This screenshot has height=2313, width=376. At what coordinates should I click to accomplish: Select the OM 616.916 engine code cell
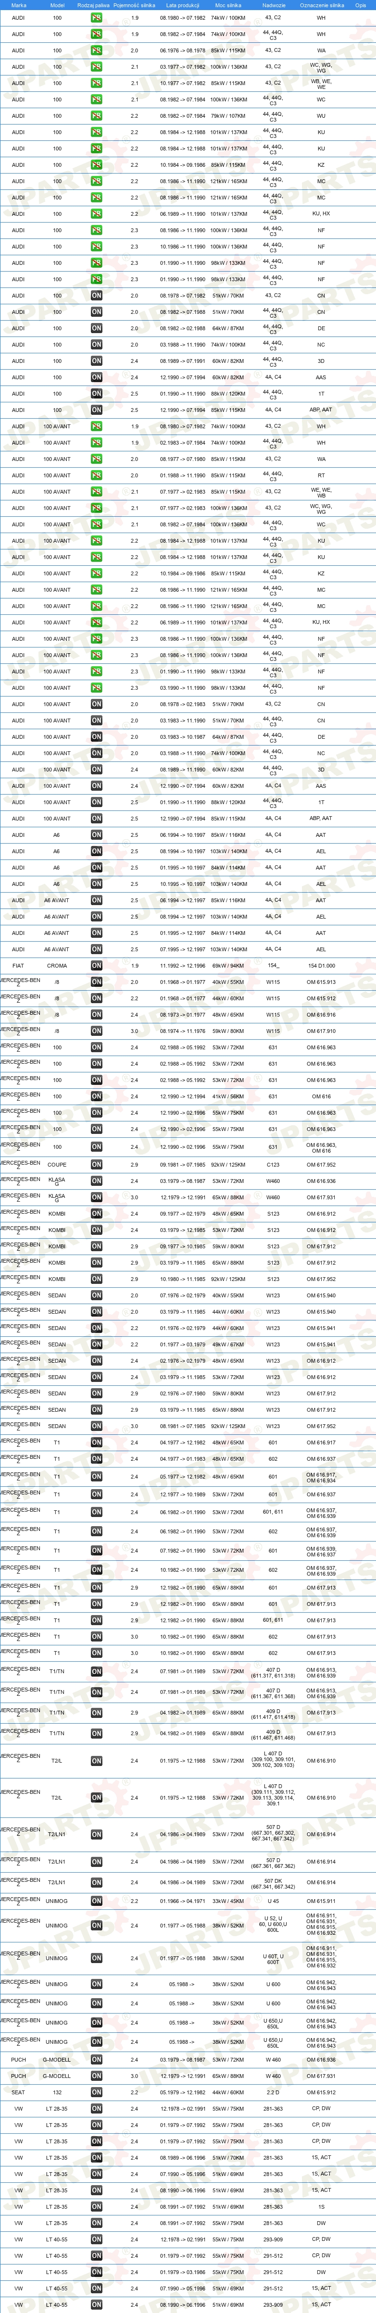click(x=321, y=1015)
